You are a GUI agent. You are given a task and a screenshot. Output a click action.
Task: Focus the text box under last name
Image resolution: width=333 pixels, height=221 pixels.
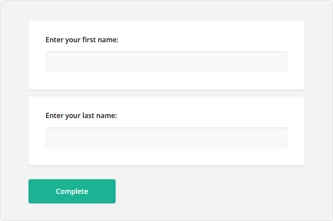166,138
